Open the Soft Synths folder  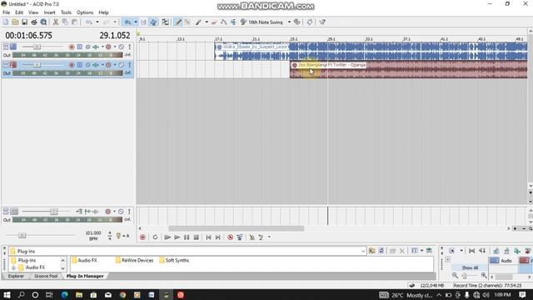[x=174, y=260]
